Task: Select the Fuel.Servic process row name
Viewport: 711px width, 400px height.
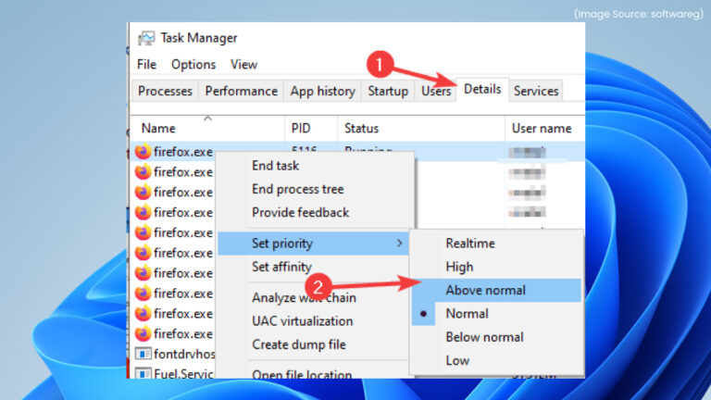Action: click(x=183, y=373)
